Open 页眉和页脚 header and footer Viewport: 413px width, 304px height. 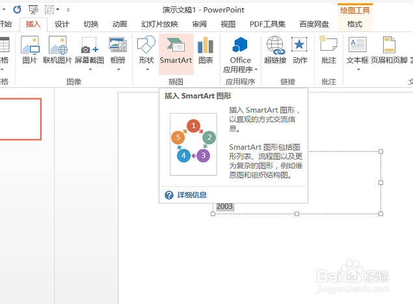click(x=389, y=50)
